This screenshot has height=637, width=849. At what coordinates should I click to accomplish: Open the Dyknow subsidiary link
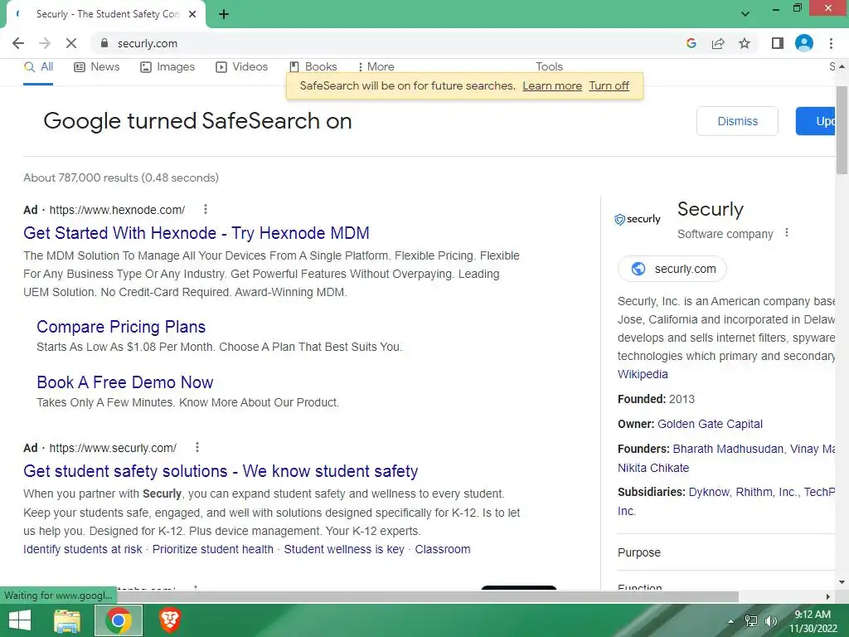point(709,493)
